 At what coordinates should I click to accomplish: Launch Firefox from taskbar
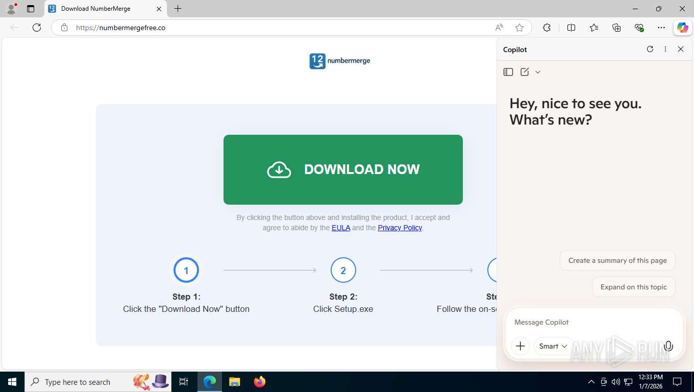[x=260, y=381]
